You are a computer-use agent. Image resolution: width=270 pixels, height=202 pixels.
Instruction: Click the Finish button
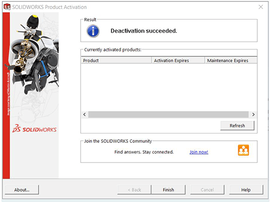[x=168, y=190]
